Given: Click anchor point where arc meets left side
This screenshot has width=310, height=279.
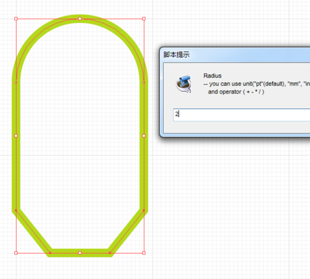Looking at the screenshot, I should point(16,82).
